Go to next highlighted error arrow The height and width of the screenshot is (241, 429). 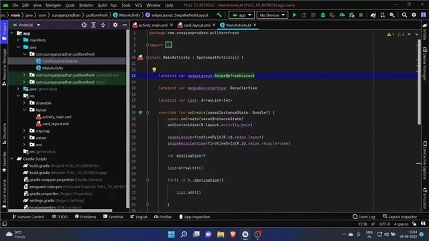click(x=416, y=34)
